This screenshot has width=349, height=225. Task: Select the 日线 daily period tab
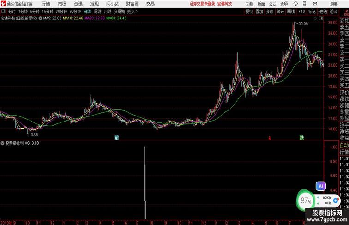pos(87,12)
